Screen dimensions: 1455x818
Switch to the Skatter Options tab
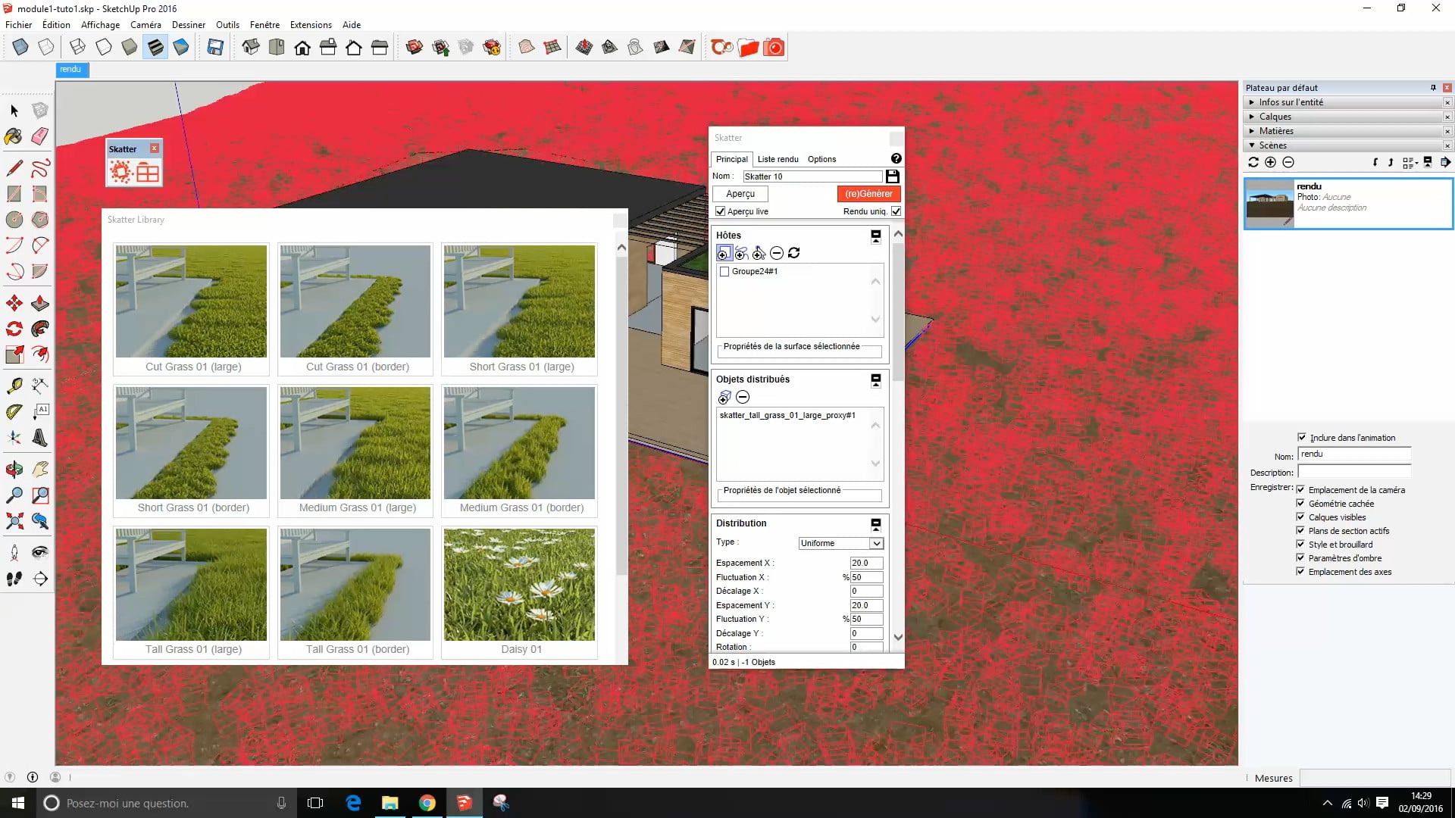(821, 159)
